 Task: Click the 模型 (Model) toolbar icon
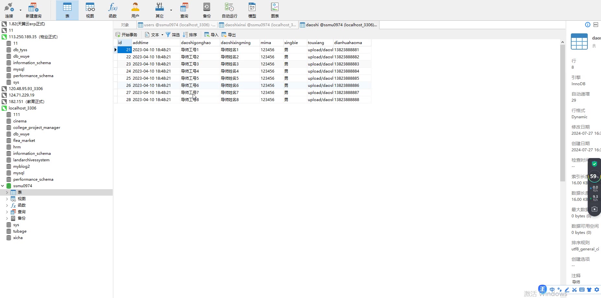point(252,10)
